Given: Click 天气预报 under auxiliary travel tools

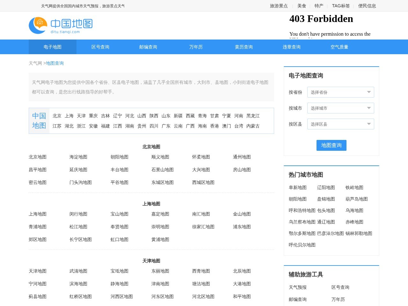Looking at the screenshot, I should [x=297, y=287].
